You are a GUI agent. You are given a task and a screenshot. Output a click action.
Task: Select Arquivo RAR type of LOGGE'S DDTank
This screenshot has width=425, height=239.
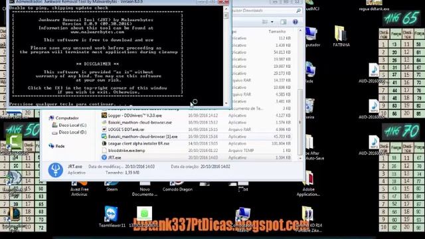240,129
